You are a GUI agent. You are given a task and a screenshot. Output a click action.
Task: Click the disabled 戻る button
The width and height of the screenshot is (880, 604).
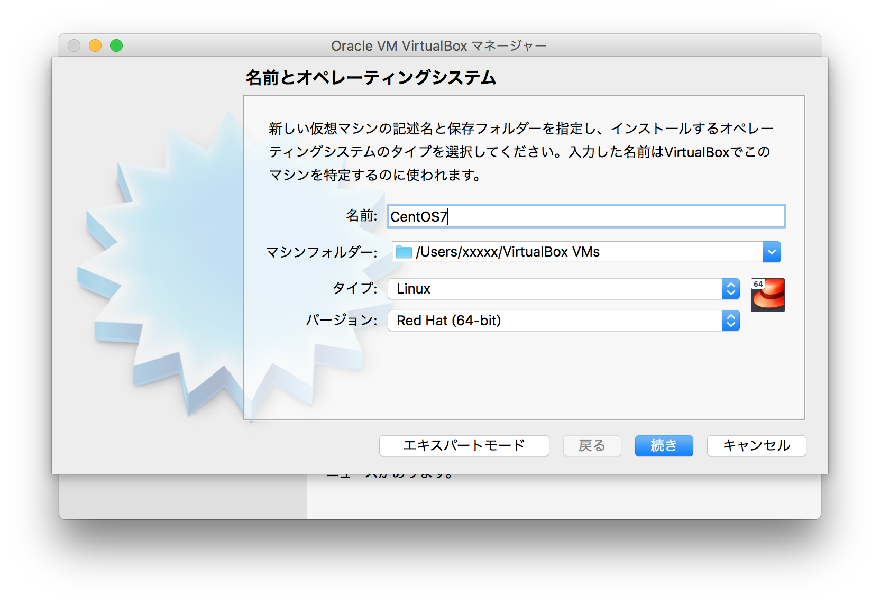point(592,446)
